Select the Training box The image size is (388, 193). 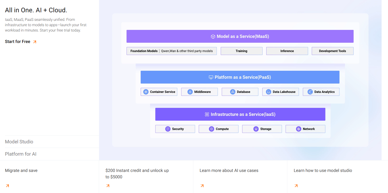click(x=242, y=51)
